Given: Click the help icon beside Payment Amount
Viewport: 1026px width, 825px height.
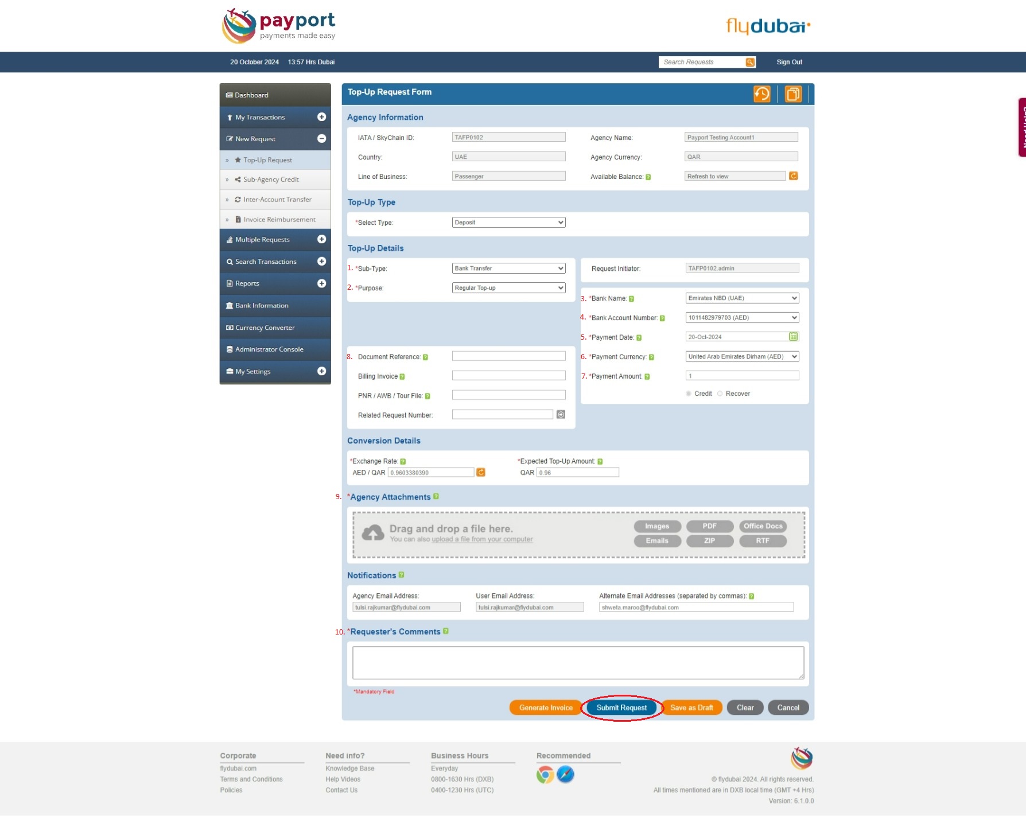Looking at the screenshot, I should tap(647, 377).
